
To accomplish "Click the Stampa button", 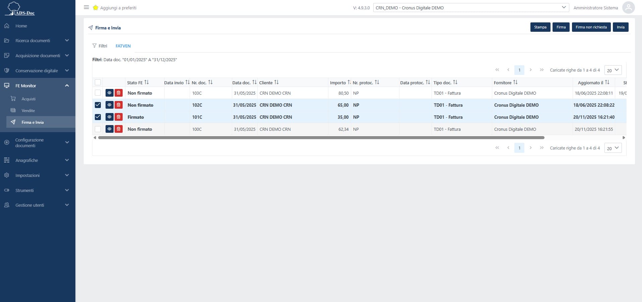I will 540,27.
